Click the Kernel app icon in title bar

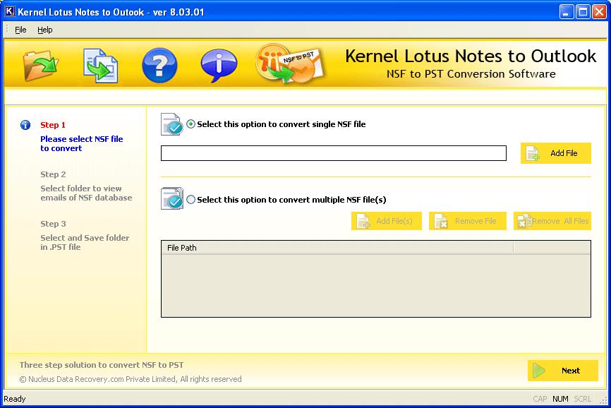tap(9, 12)
